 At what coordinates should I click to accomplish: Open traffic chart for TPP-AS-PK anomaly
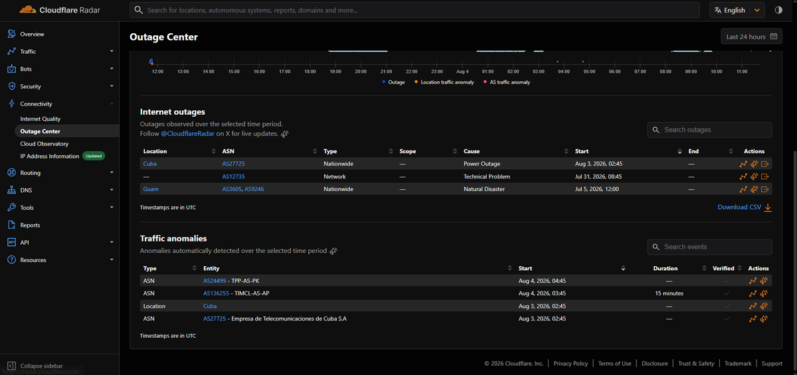click(753, 281)
